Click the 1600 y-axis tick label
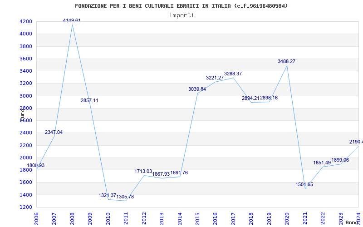The width and height of the screenshot is (363, 227). click(x=26, y=183)
